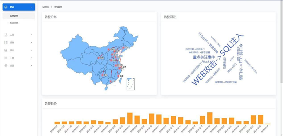Click the breadcrumb monitor icon before 状态

(x=44, y=7)
